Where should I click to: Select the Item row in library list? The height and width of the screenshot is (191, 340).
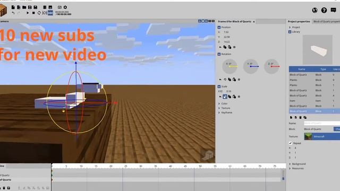click(314, 101)
